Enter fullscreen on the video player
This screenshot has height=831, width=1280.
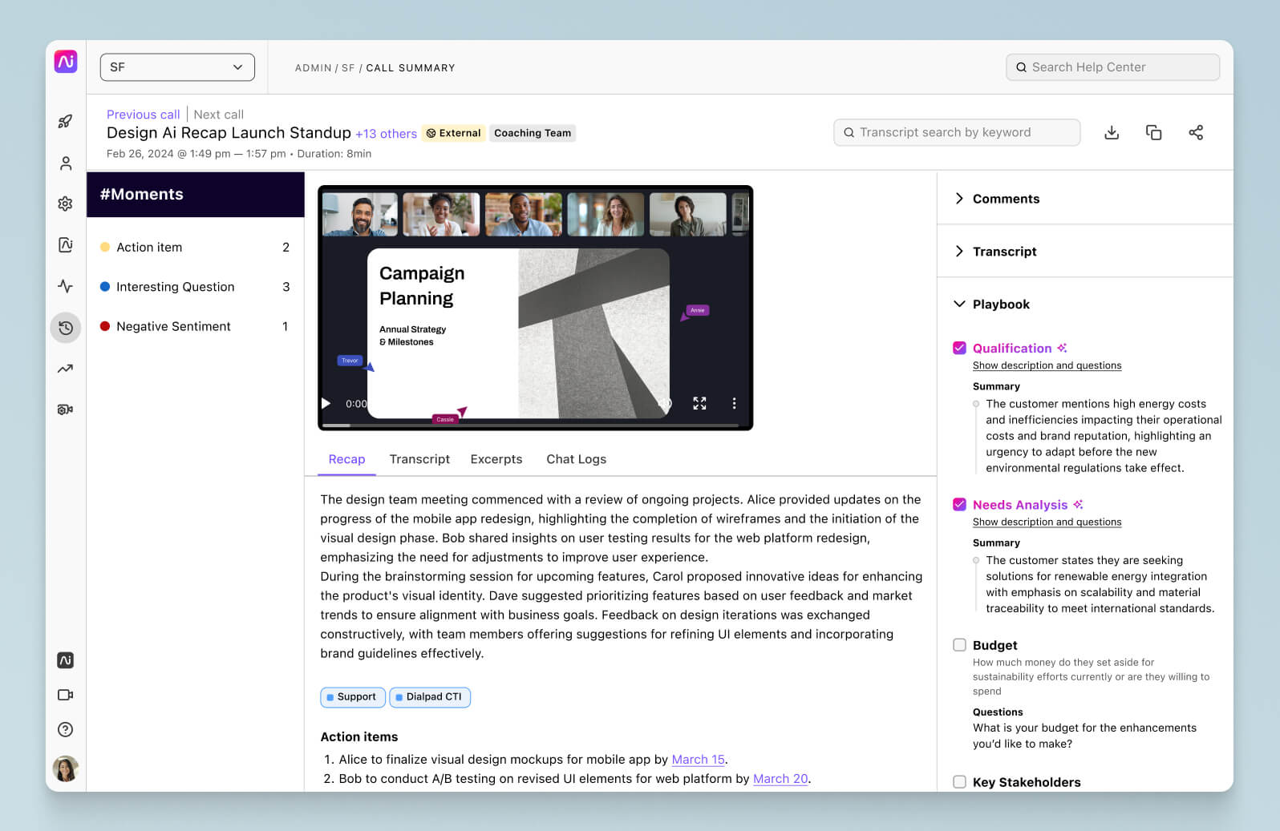click(x=699, y=403)
